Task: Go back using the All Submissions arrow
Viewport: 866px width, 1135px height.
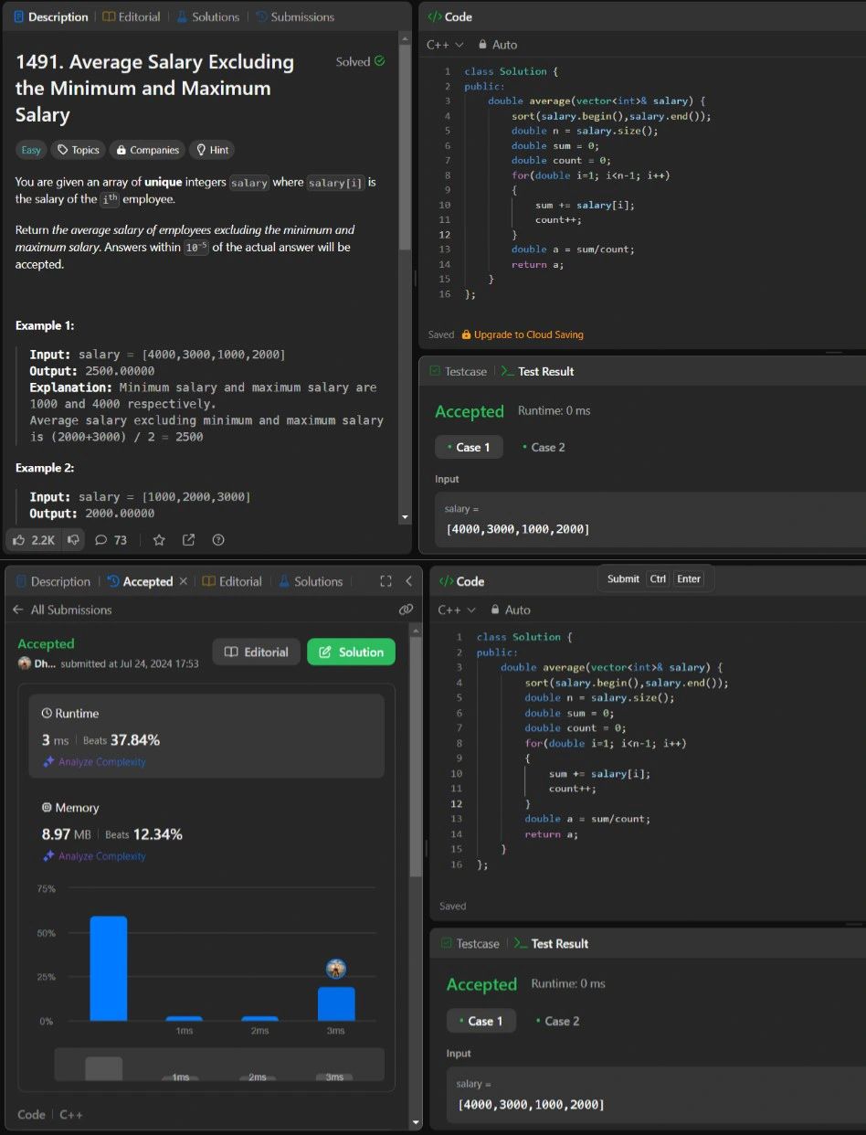Action: tap(18, 610)
